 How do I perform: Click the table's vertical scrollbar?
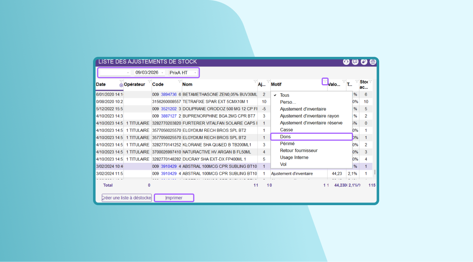(x=375, y=172)
